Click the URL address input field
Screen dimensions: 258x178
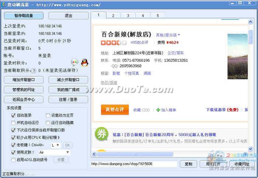(134, 164)
